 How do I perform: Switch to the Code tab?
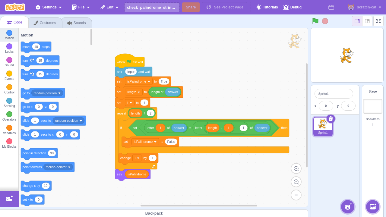(x=14, y=22)
